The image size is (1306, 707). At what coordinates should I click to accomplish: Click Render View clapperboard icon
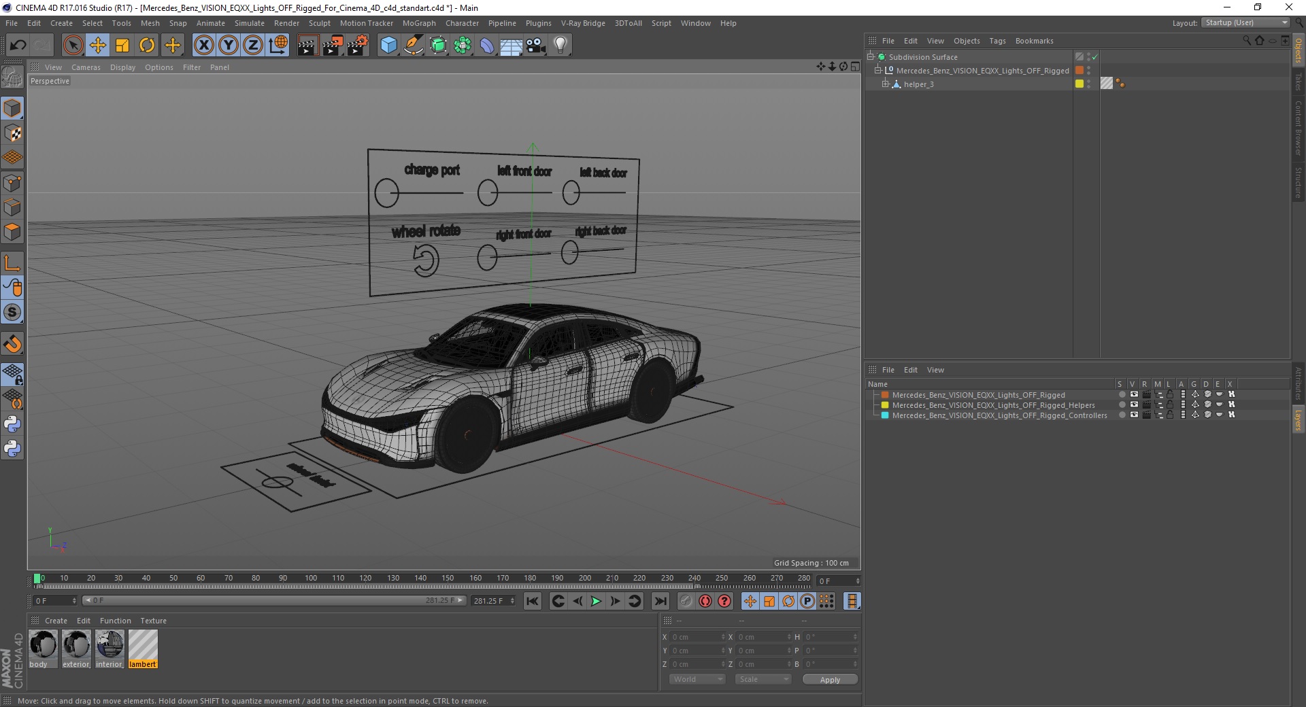click(307, 46)
